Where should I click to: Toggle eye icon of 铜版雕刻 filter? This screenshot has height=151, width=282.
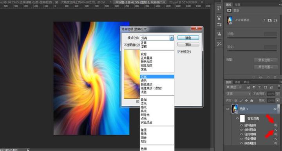coord(242,143)
